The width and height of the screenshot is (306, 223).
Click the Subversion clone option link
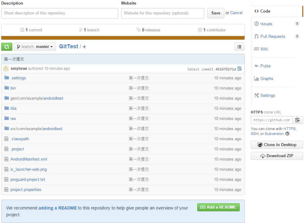pos(274,134)
